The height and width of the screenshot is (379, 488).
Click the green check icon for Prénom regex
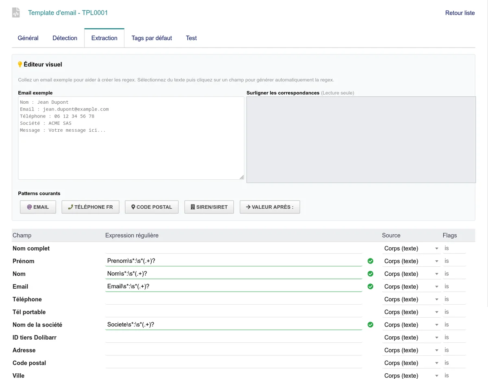pyautogui.click(x=370, y=261)
